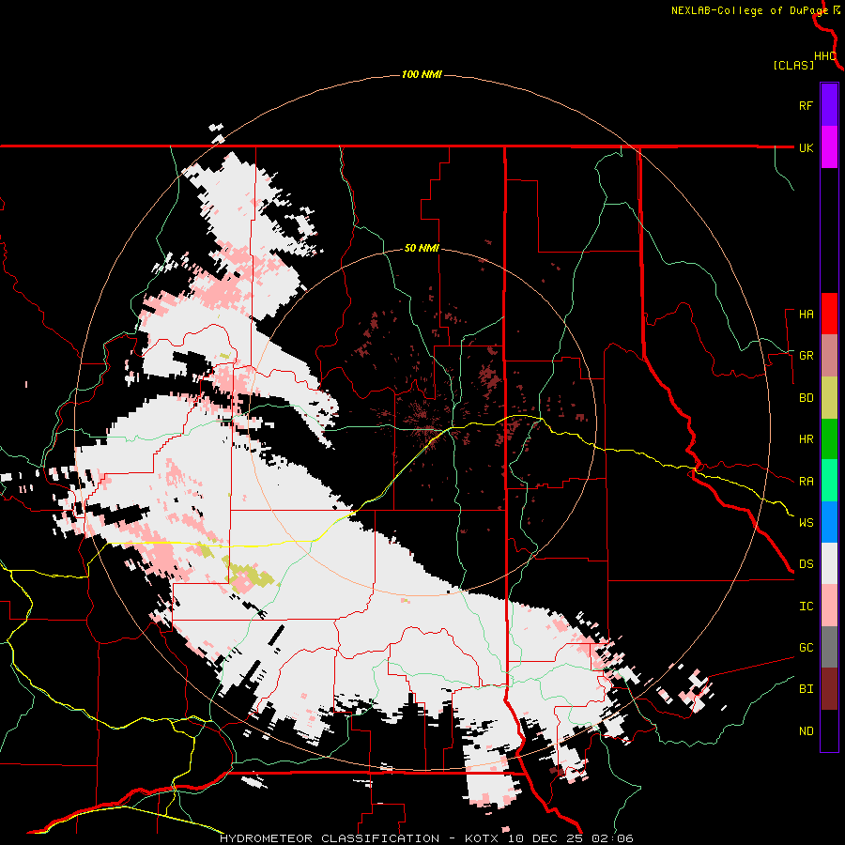Viewport: 845px width, 845px height.
Task: Click the [CLAS] legend header
Action: pyautogui.click(x=793, y=66)
